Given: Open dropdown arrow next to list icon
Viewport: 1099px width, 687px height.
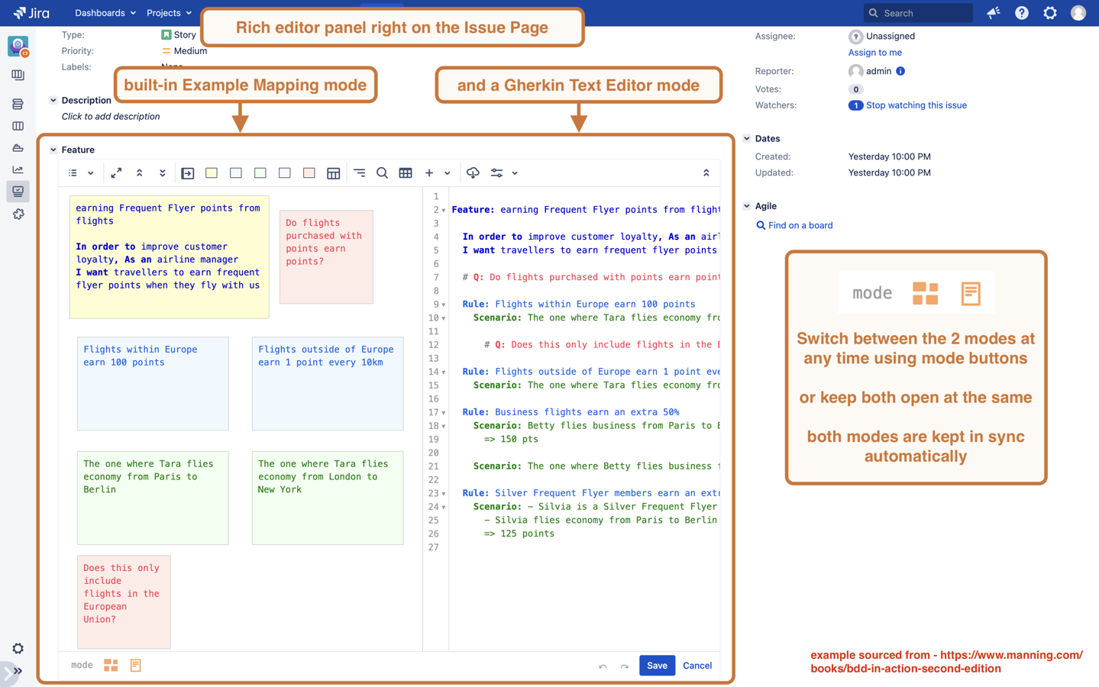Looking at the screenshot, I should (x=91, y=173).
